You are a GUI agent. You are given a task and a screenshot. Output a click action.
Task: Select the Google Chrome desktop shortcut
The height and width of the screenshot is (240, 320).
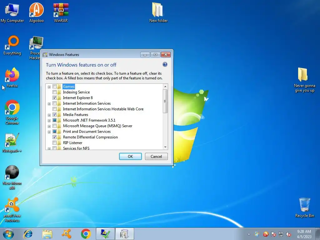click(12, 112)
